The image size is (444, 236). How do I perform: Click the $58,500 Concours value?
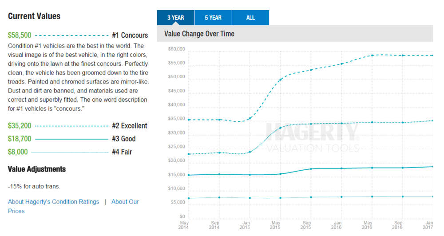click(20, 35)
